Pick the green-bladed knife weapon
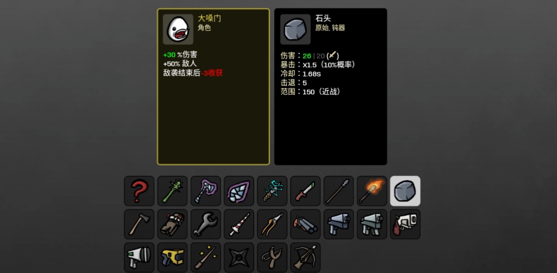 pyautogui.click(x=306, y=191)
